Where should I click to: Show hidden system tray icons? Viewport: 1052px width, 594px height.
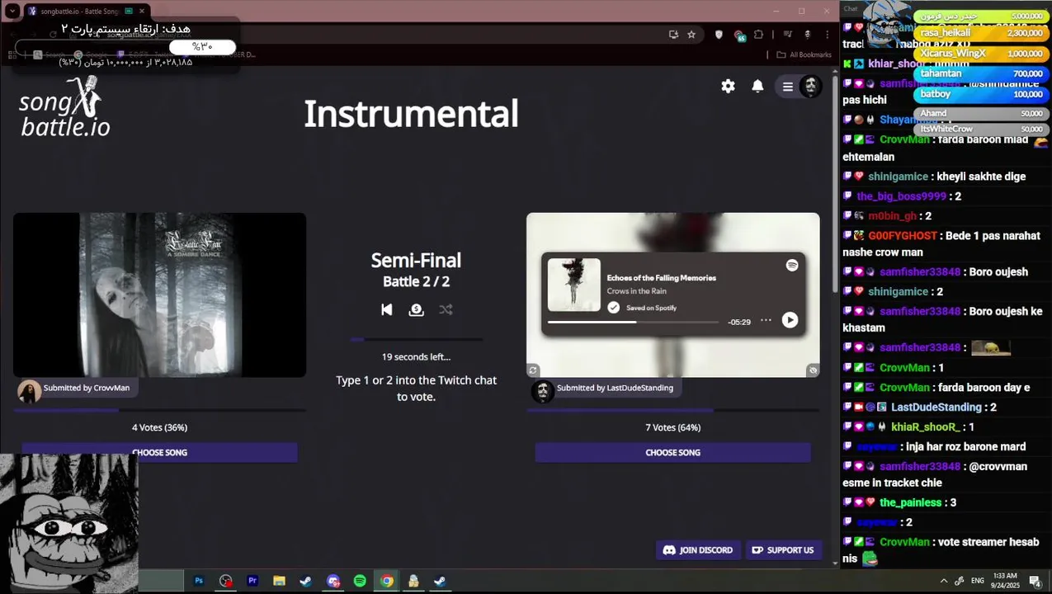[x=944, y=581]
